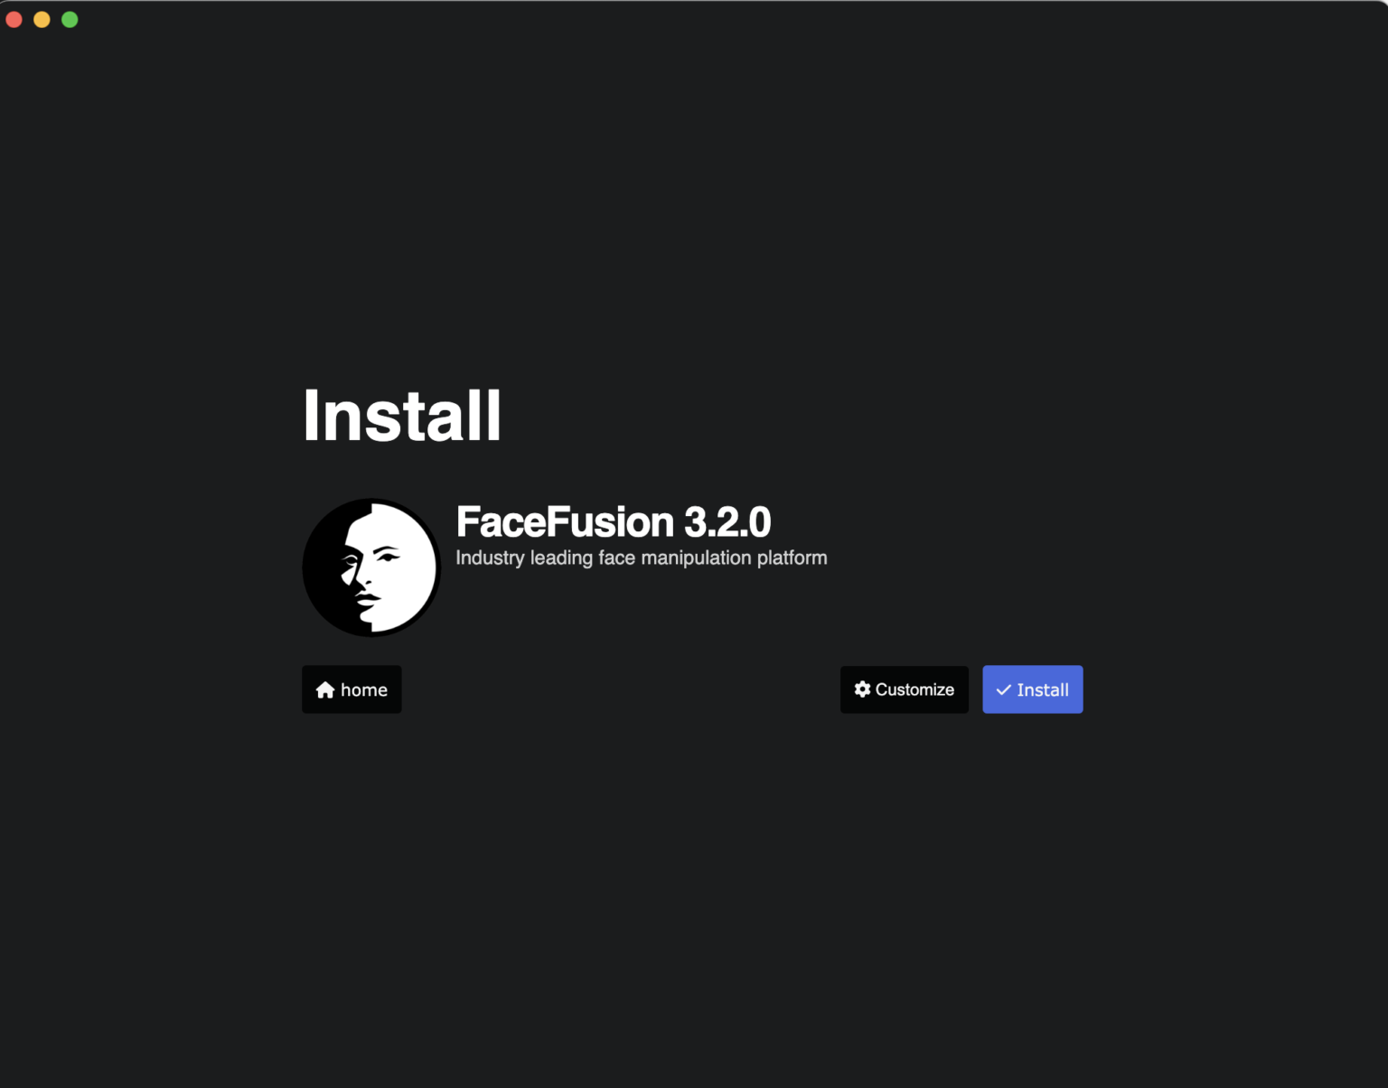1388x1088 pixels.
Task: Click the 'Customize' label text
Action: coord(914,689)
